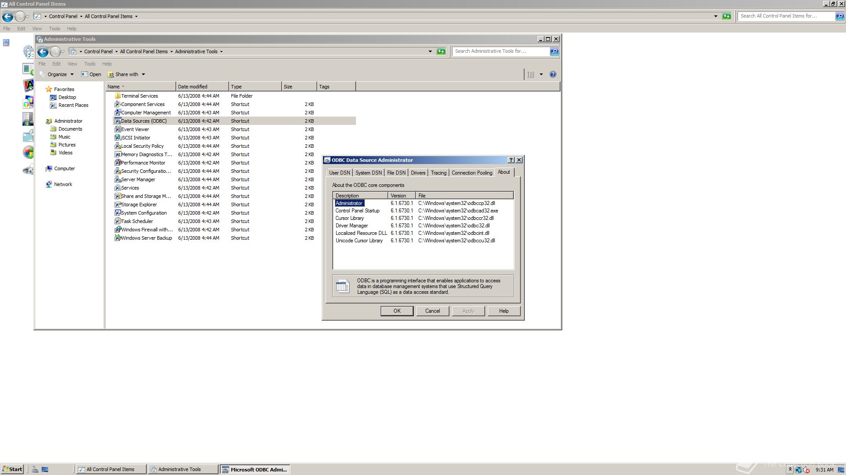Select the Windows Server Backup icon
This screenshot has height=475, width=846.
[118, 238]
